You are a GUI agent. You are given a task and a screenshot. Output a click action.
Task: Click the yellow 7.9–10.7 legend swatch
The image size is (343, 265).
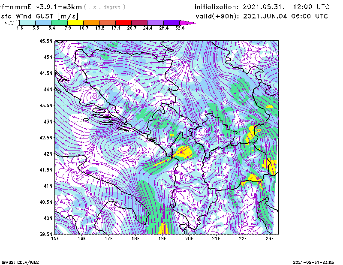coord(75,23)
